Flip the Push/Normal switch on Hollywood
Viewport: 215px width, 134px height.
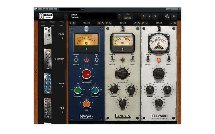169,59
